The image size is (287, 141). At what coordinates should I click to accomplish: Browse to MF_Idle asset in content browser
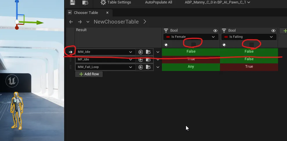[x=148, y=60]
